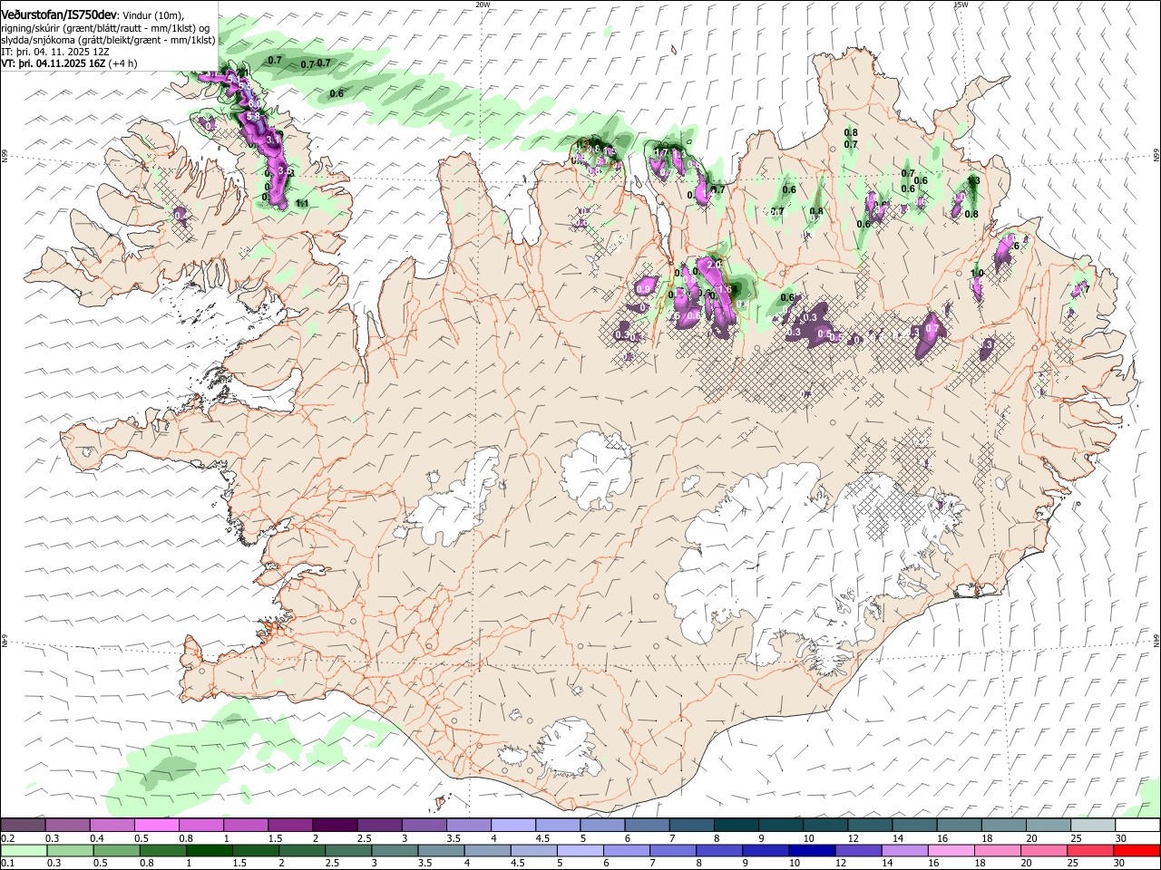Click the '0.2' snow legend tick label

pyautogui.click(x=8, y=838)
